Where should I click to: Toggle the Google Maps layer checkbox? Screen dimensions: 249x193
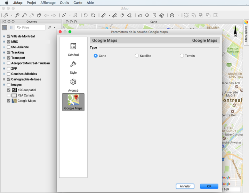9,101
